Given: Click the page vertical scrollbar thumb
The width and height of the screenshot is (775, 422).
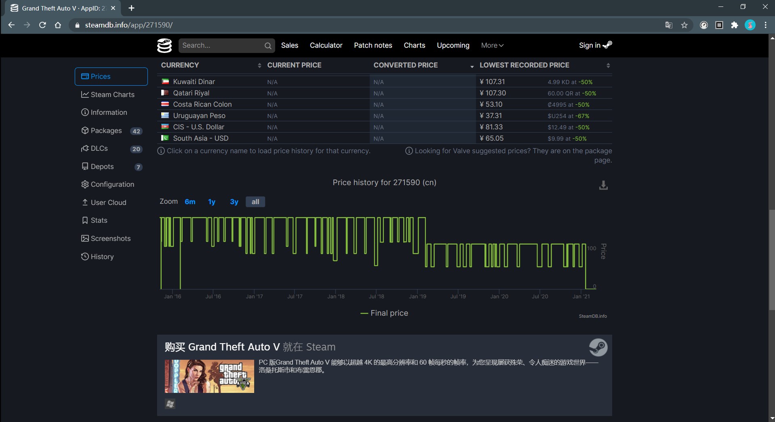Looking at the screenshot, I should pyautogui.click(x=772, y=260).
